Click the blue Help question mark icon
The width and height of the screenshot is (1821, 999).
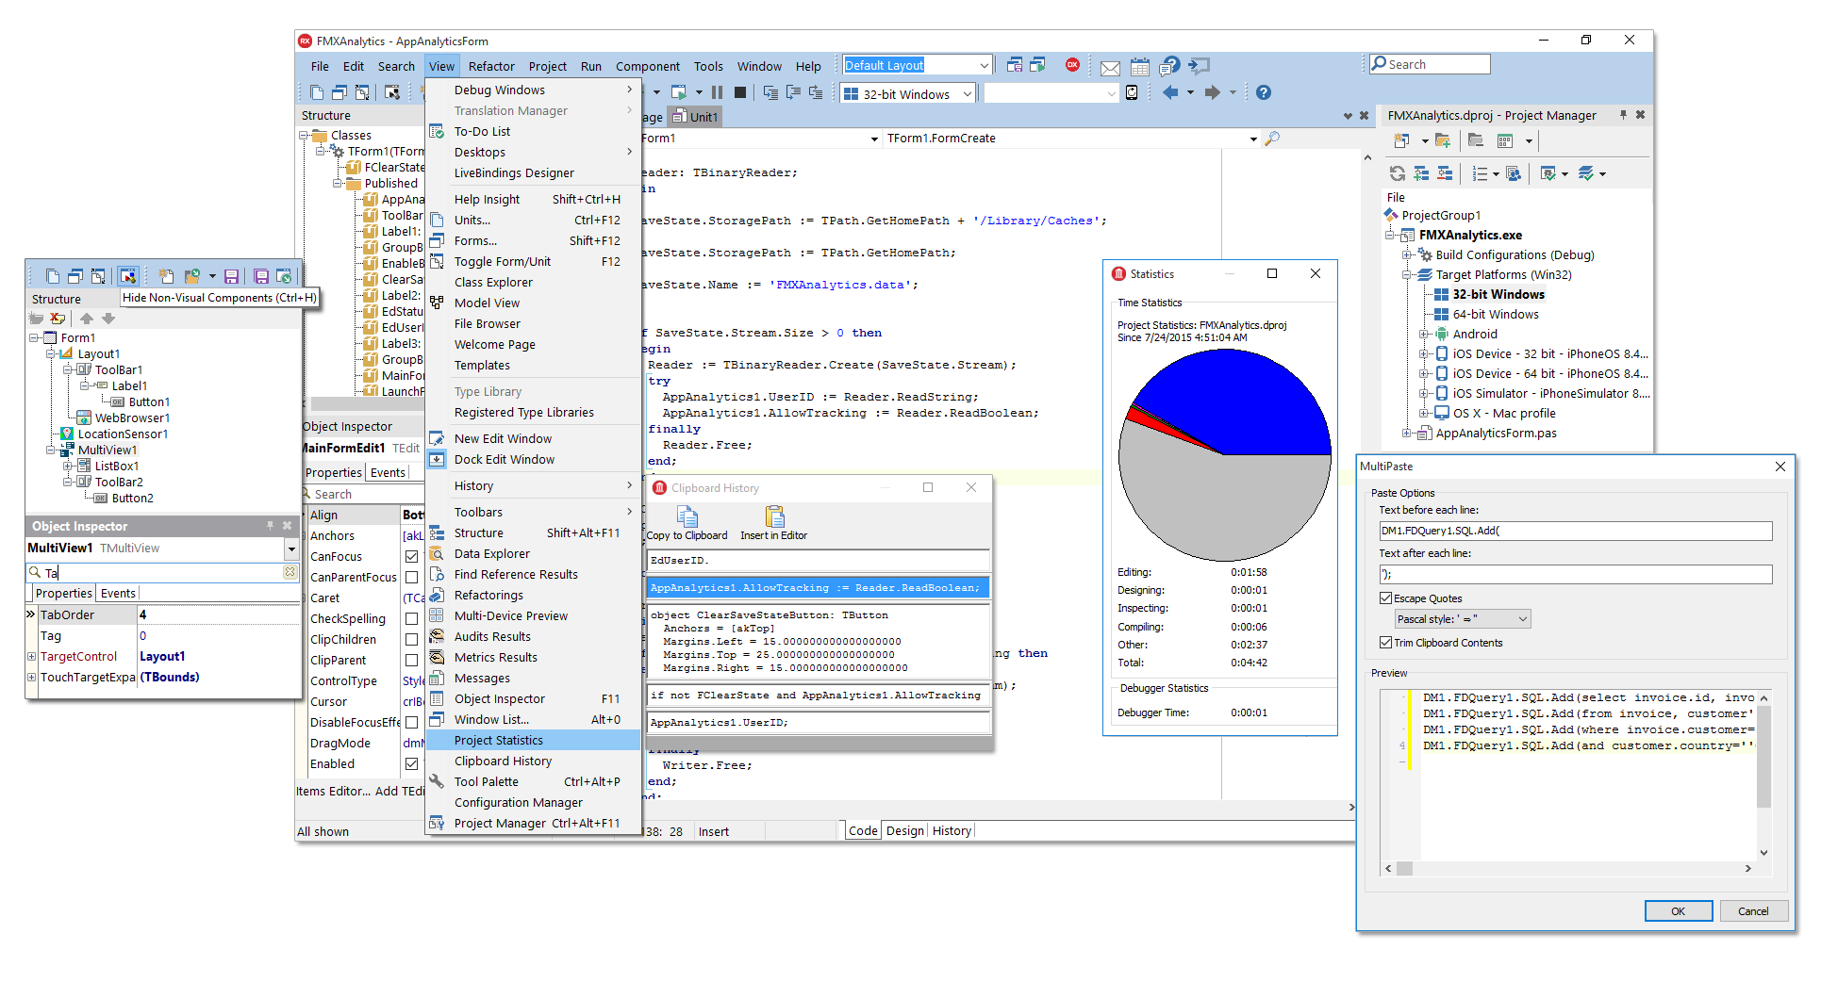(x=1264, y=92)
